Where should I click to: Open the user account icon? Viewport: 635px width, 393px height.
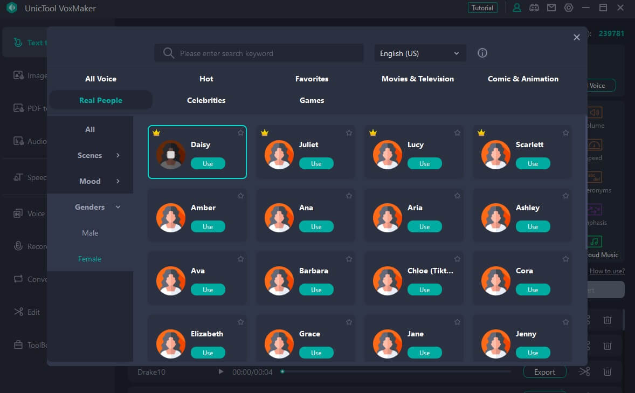[x=517, y=8]
